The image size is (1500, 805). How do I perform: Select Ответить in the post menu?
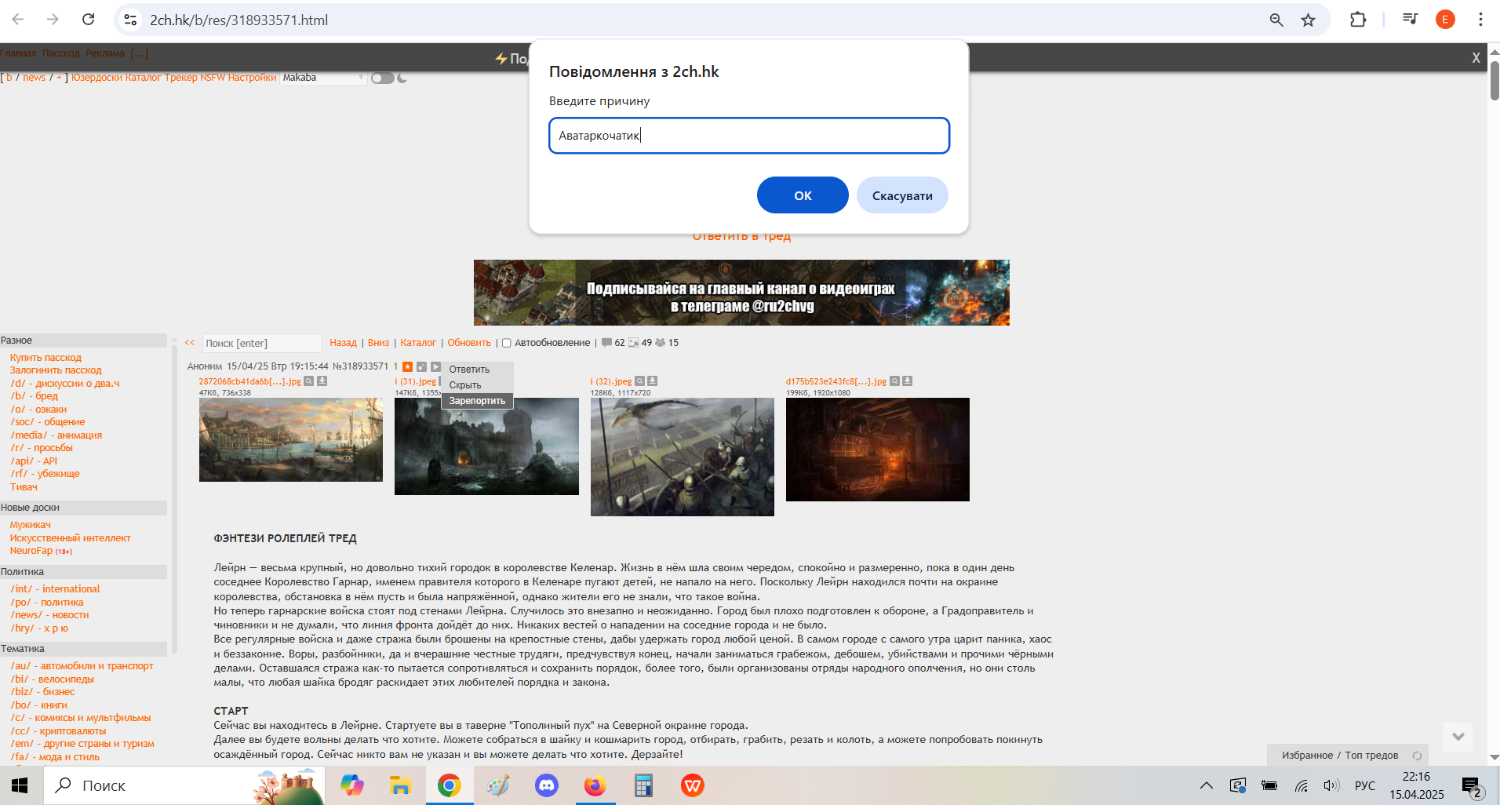coord(469,370)
